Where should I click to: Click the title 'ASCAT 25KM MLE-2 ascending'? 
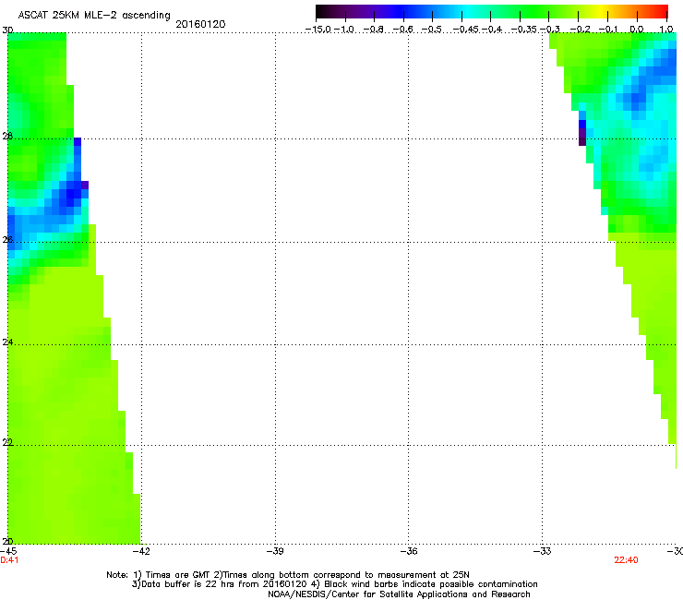(x=94, y=16)
